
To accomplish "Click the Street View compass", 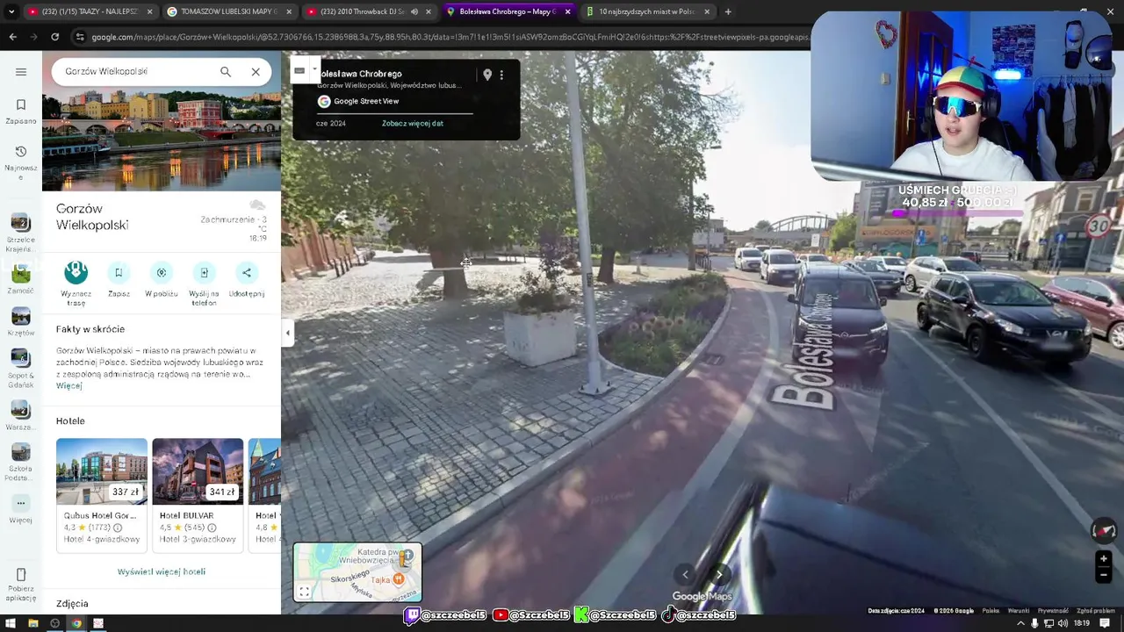I will pos(1103,530).
